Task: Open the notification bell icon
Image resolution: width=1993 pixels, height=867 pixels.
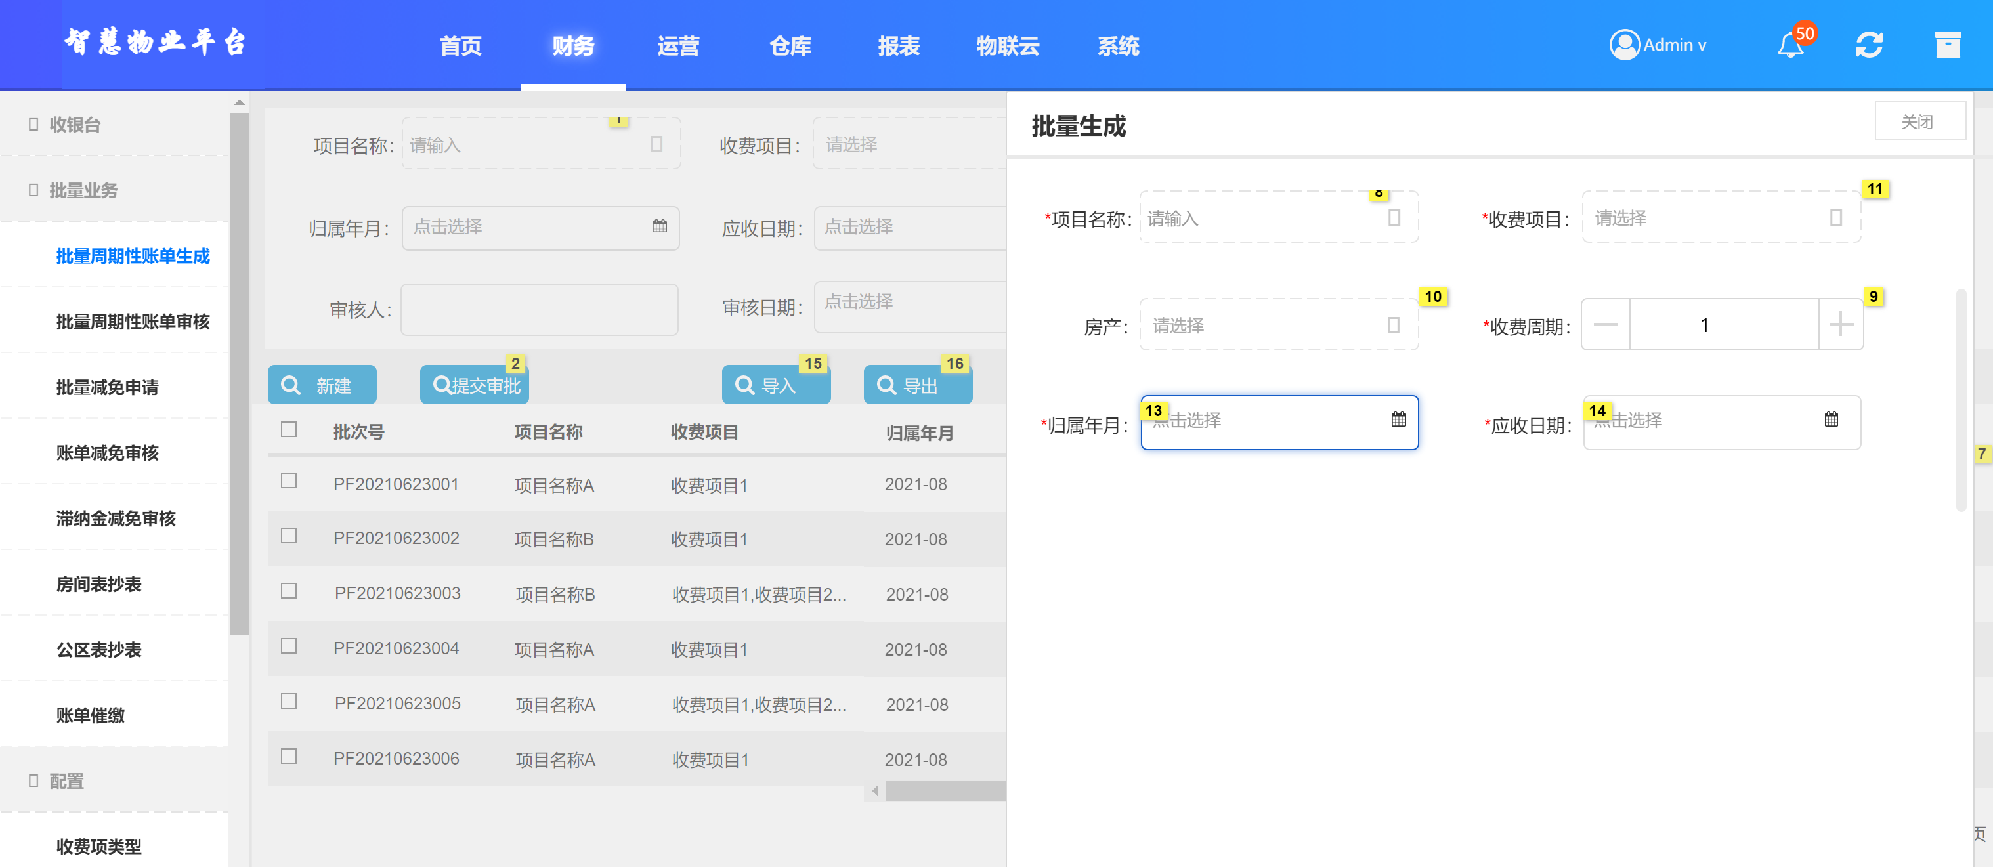Action: coord(1789,46)
